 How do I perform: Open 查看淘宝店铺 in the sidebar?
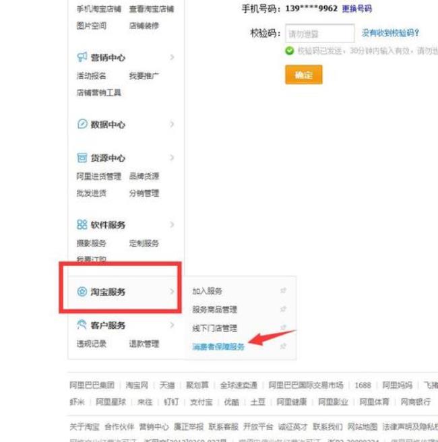tap(152, 9)
